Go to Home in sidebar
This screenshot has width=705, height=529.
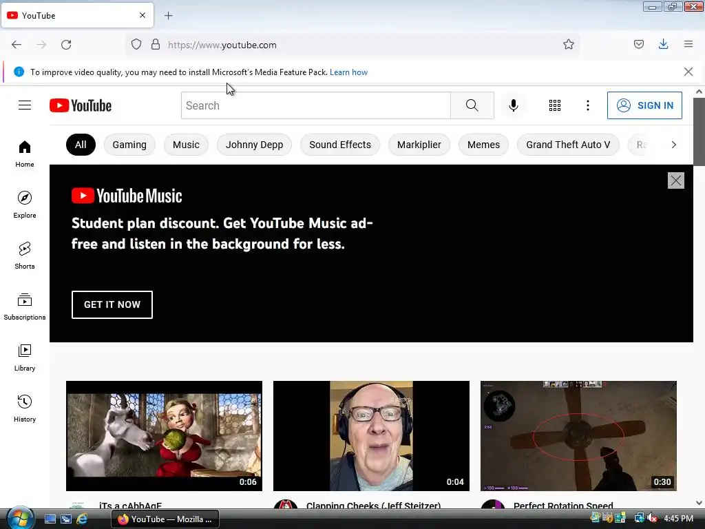(x=25, y=154)
